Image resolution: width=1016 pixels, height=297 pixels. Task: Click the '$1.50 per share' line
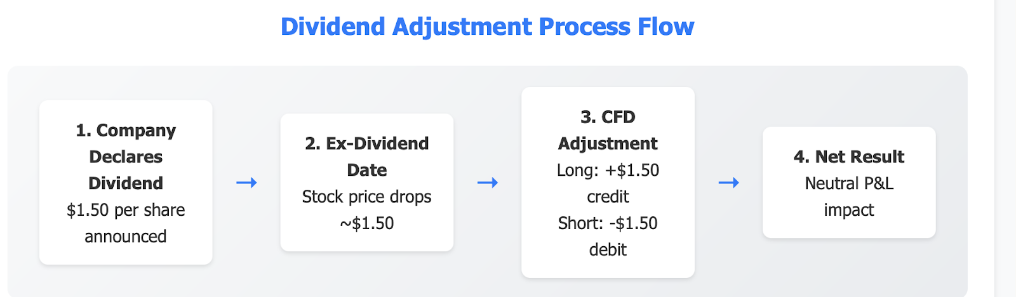[x=126, y=210]
